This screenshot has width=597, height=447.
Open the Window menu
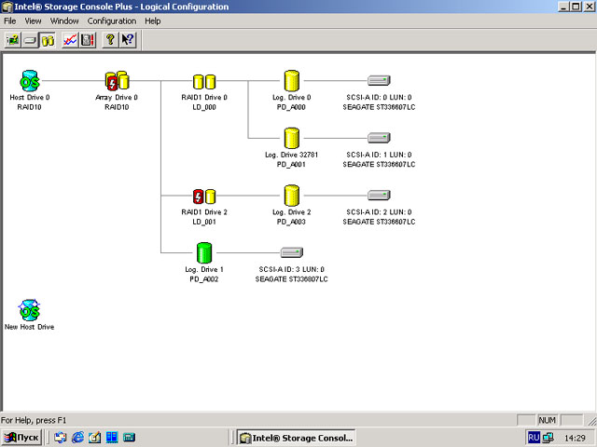pos(64,20)
